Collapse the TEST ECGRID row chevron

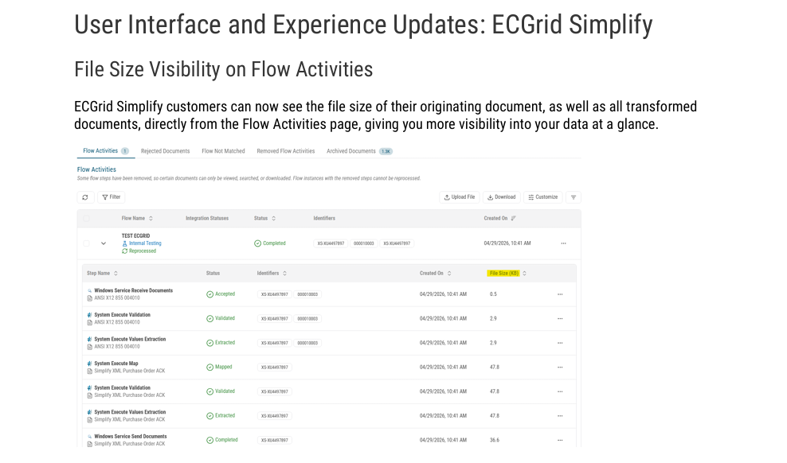(104, 243)
